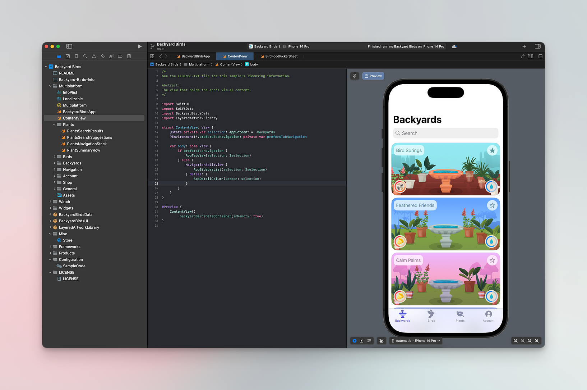The height and width of the screenshot is (390, 587).
Task: Toggle the inspector panel open
Action: [538, 46]
